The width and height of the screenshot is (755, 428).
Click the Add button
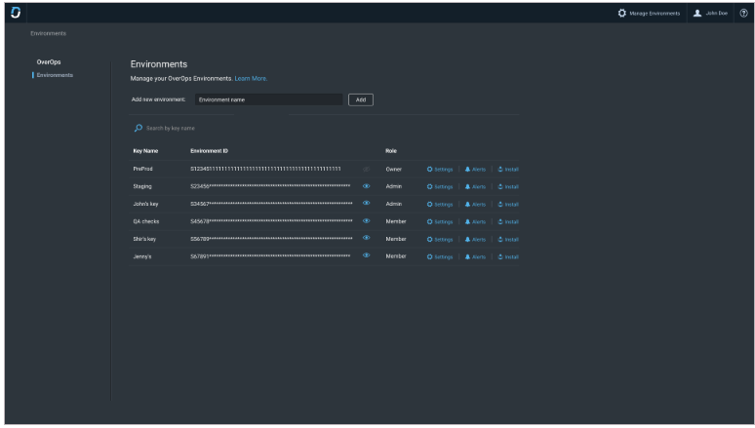(x=361, y=99)
